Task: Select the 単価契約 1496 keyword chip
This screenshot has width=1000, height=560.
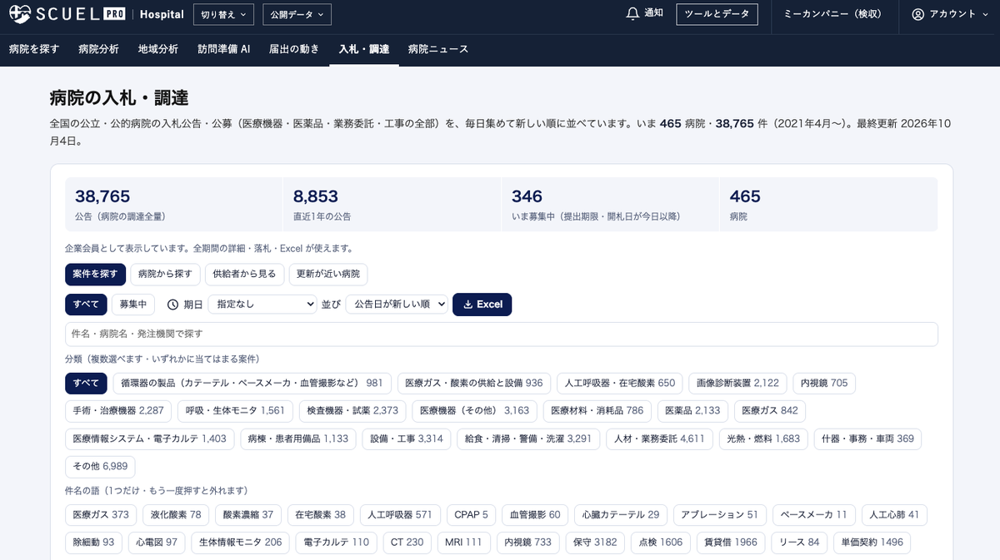Action: click(x=872, y=543)
